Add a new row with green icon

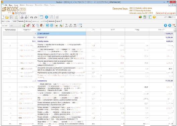click(x=24, y=25)
